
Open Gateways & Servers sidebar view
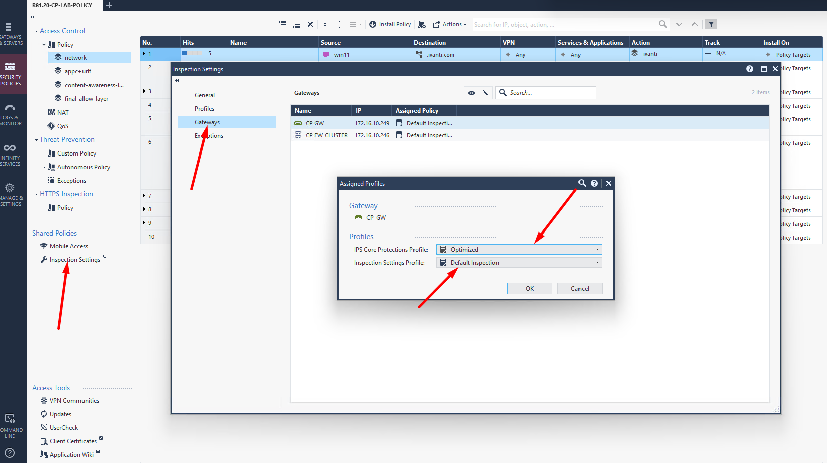tap(11, 34)
